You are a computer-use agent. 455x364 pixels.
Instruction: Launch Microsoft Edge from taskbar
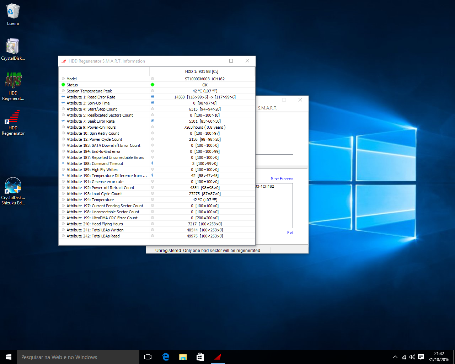(166, 357)
